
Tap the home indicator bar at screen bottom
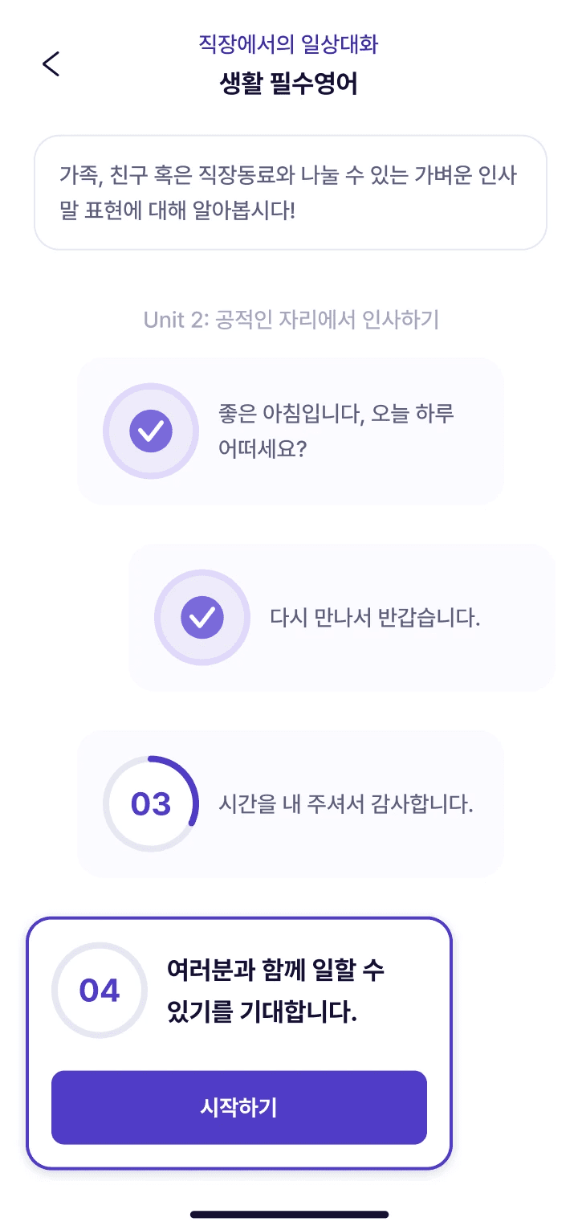(289, 1214)
